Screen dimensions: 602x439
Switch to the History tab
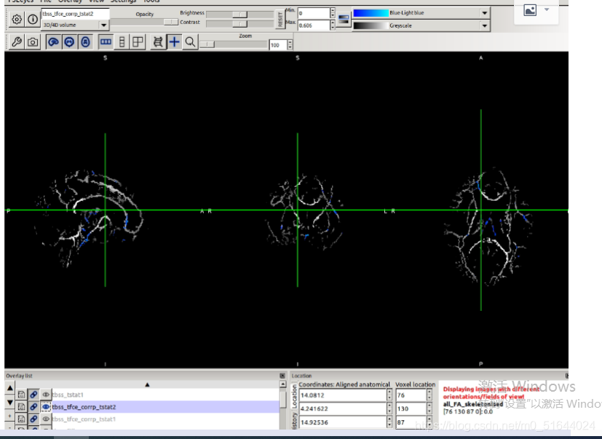click(295, 420)
